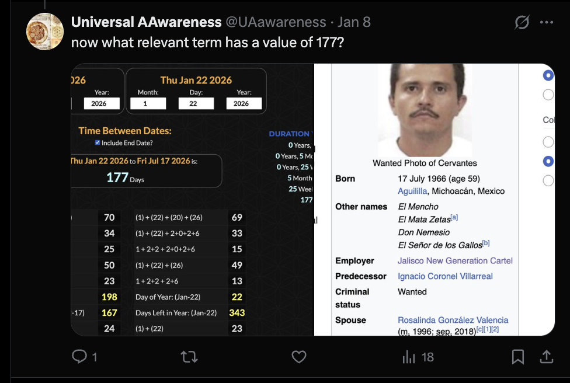Repost this tweet with retweet icon

coord(189,357)
